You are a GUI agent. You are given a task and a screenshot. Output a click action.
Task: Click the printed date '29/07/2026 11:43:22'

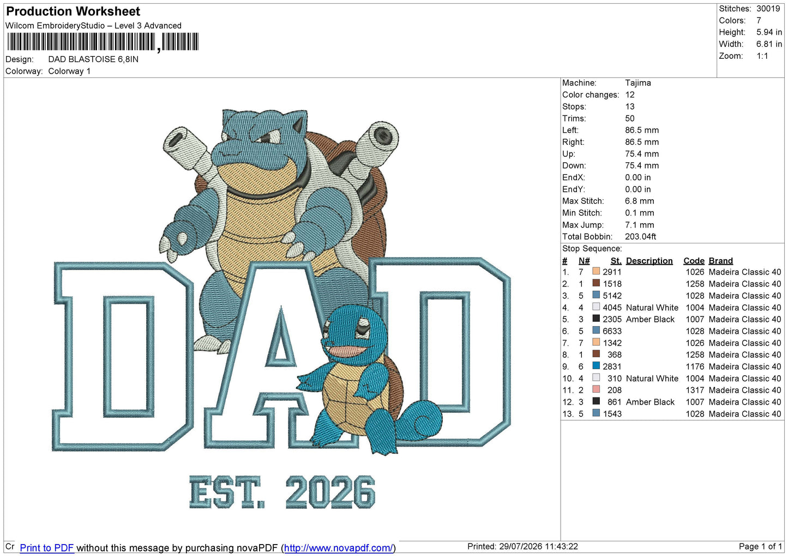[x=538, y=546]
